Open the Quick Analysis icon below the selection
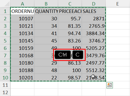Viewport: 130px width, 96px height. [110, 85]
